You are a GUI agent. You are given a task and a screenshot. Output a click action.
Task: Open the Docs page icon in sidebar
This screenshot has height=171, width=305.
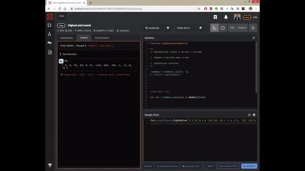pyautogui.click(x=50, y=52)
